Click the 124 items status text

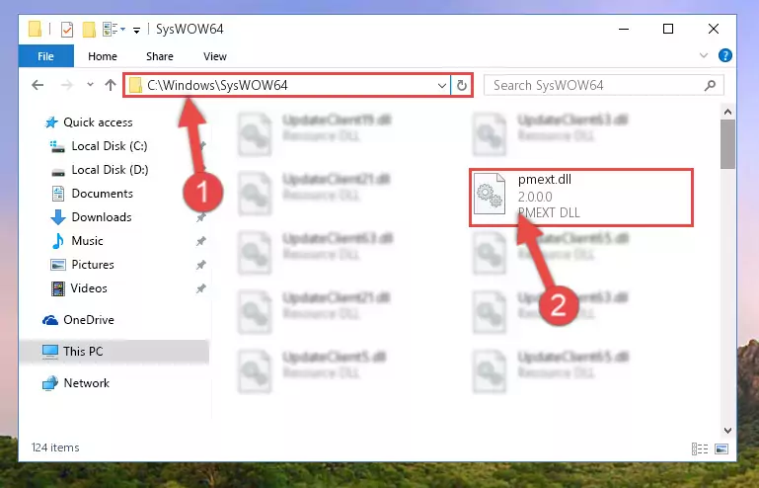coord(55,447)
